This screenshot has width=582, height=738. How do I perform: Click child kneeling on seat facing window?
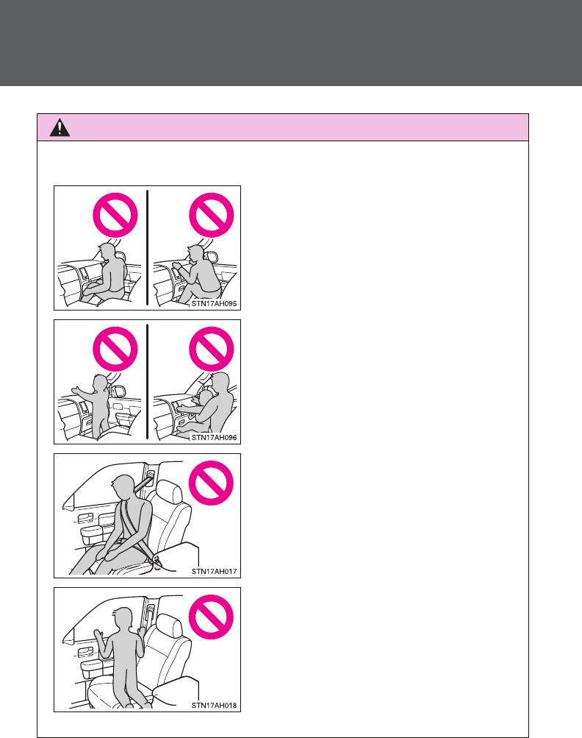point(121,658)
